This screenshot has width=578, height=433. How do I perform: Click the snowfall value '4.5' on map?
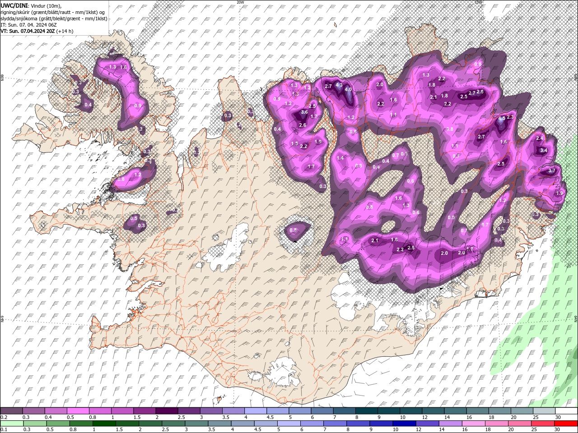502,119
